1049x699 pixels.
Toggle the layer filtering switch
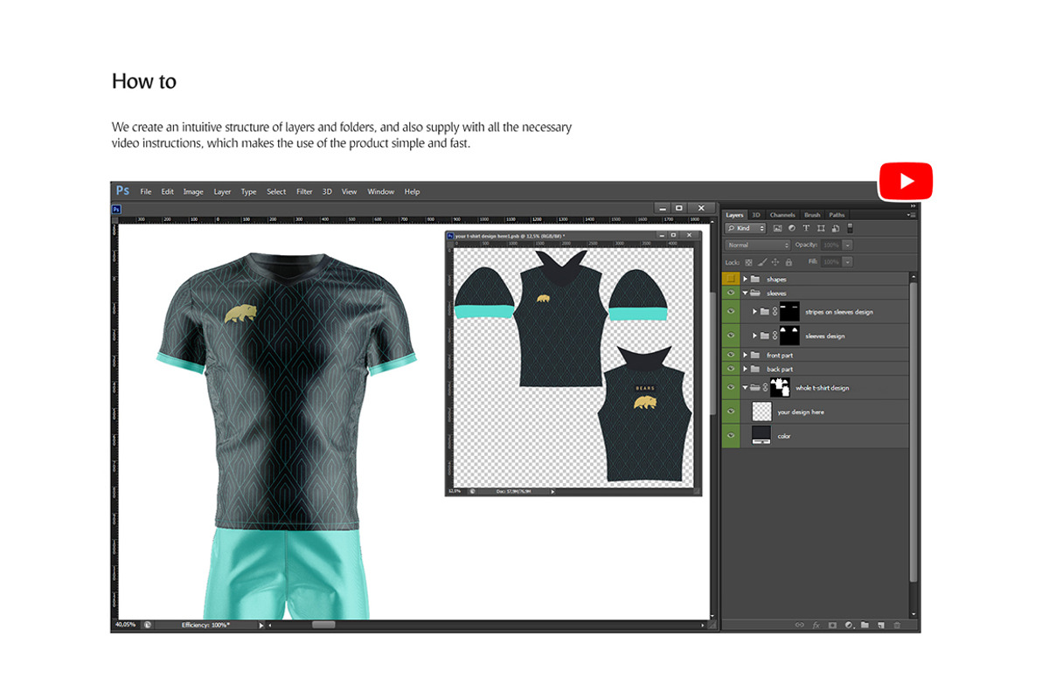pos(850,228)
